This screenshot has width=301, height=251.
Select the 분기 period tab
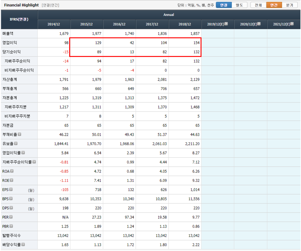(289, 5)
